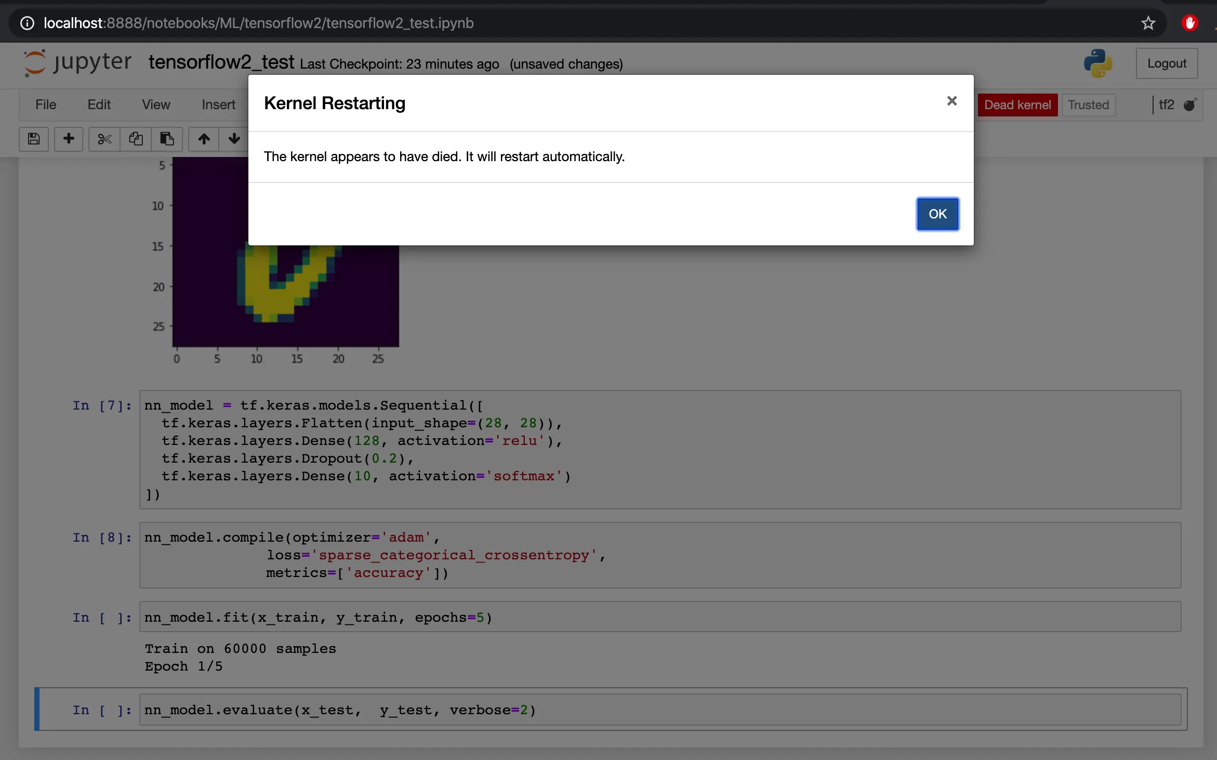
Task: Open the File menu
Action: coord(46,104)
